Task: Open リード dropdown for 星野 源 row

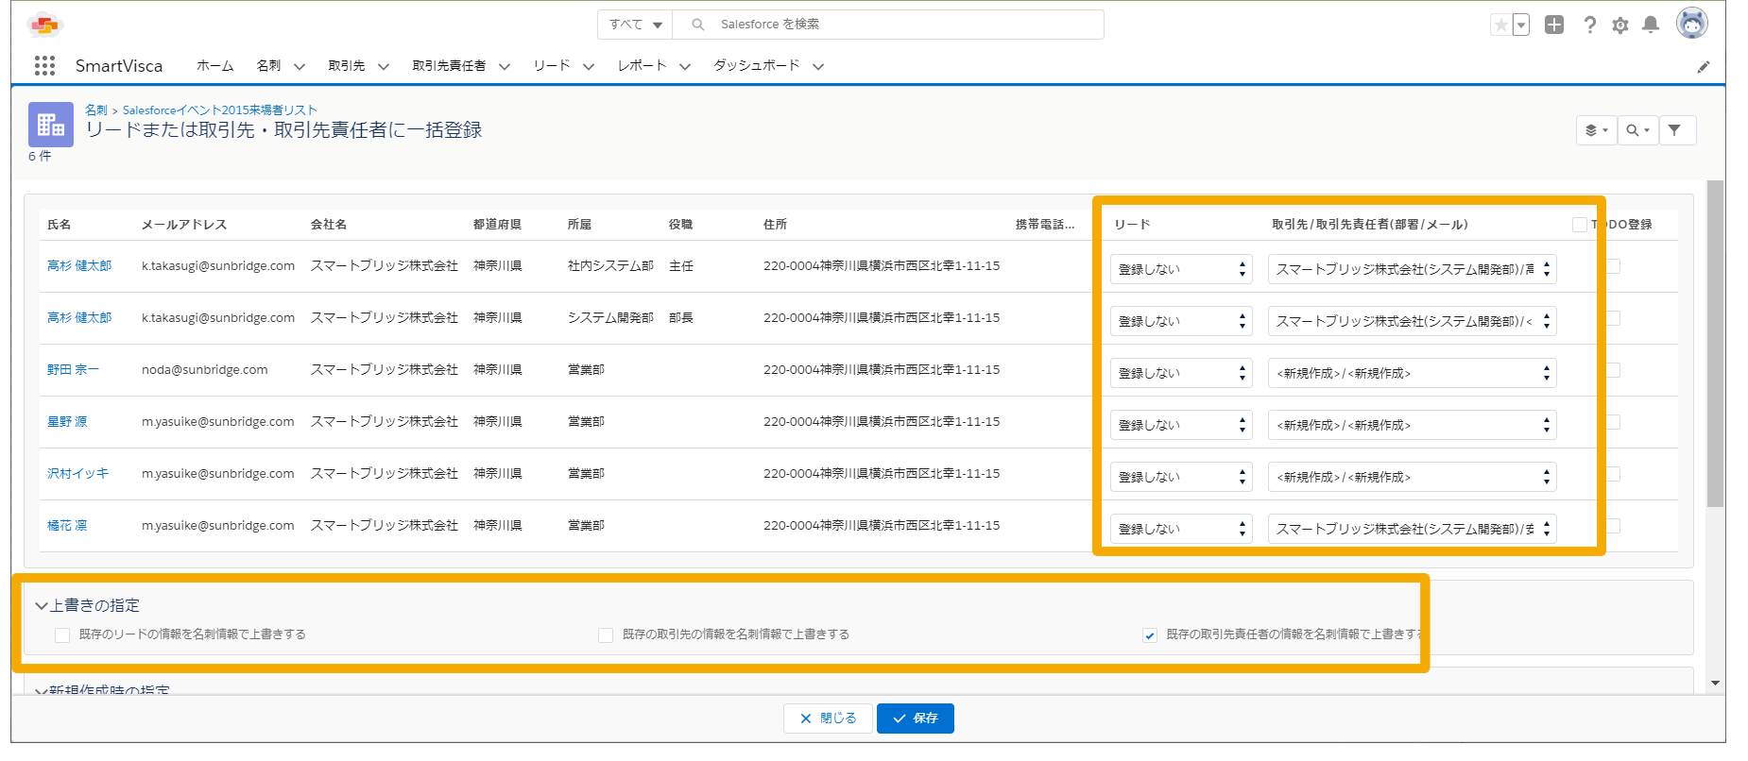Action: click(1181, 425)
